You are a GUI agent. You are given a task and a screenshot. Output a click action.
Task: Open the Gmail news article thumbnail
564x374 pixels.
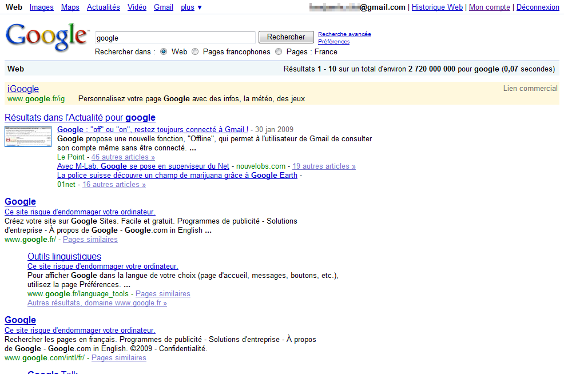click(x=23, y=136)
